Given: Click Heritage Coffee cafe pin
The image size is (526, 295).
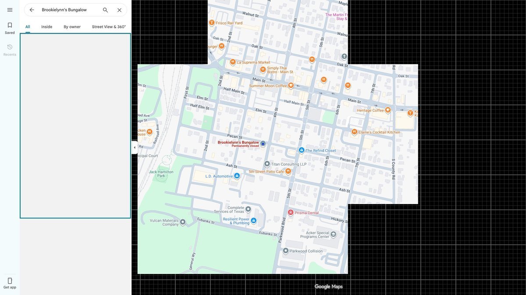Looking at the screenshot, I should coord(387,110).
